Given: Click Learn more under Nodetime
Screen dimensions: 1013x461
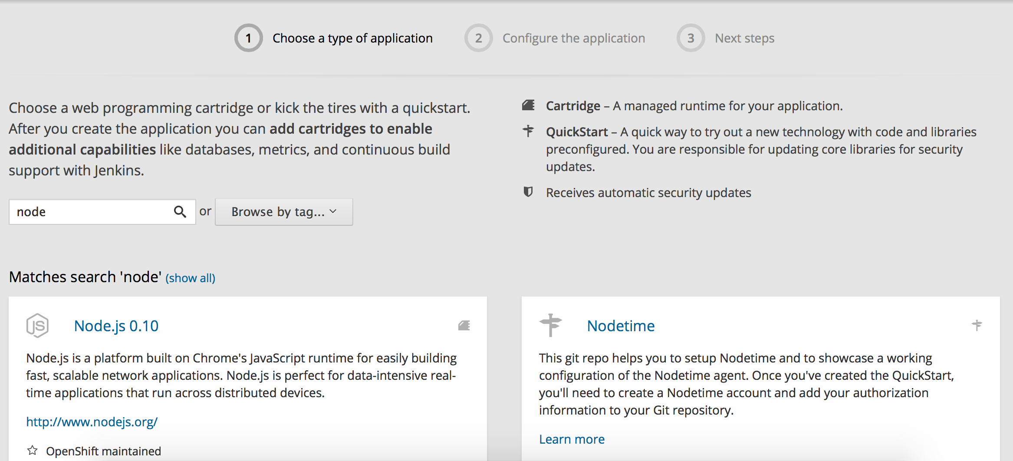Looking at the screenshot, I should pos(572,439).
